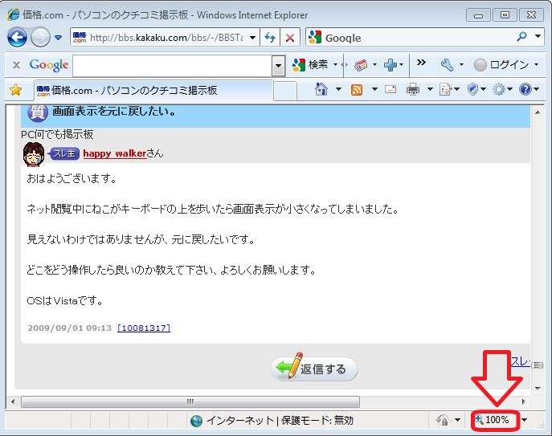Open the recent pages dropdown beside Forward
Viewport: 552px width, 436px height.
59,37
